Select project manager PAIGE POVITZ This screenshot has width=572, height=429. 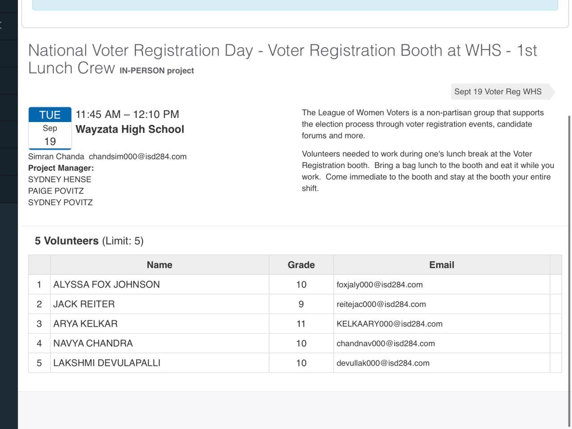pos(56,191)
